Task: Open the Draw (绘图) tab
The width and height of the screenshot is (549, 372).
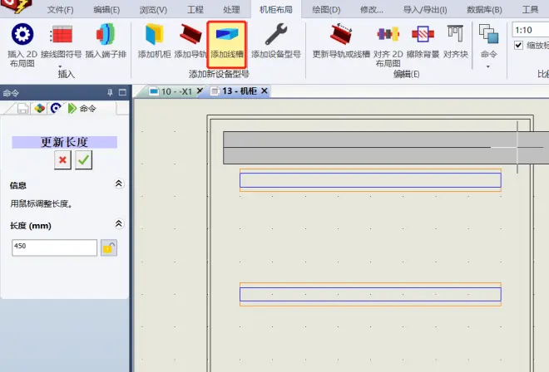Action: (326, 9)
